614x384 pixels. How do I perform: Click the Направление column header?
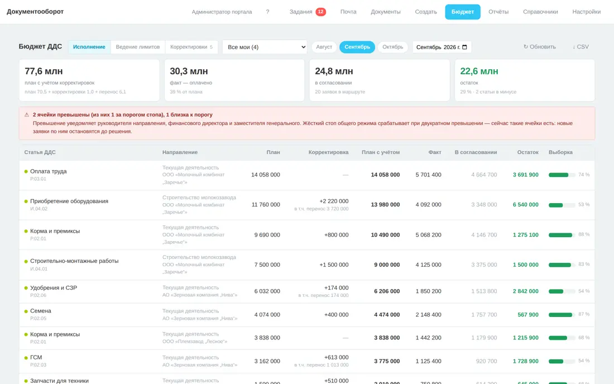pyautogui.click(x=180, y=152)
